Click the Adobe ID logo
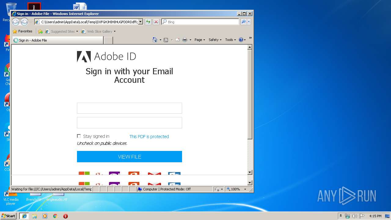The width and height of the screenshot is (391, 220). 106,57
